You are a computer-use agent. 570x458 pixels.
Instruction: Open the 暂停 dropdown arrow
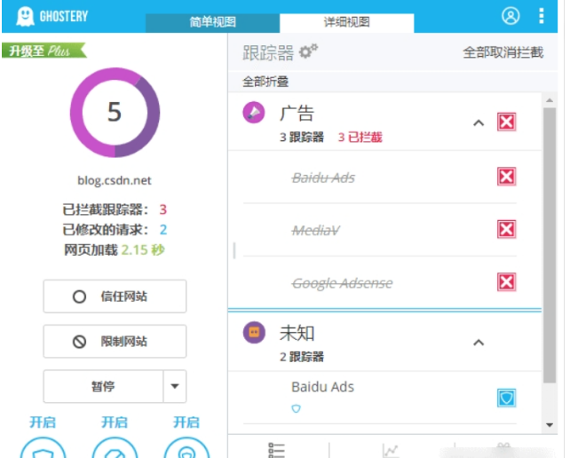[x=175, y=386]
